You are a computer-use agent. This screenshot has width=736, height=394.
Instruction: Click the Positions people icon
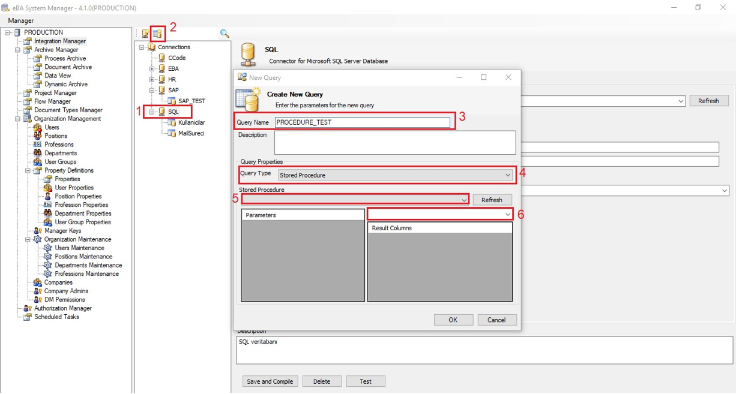38,136
